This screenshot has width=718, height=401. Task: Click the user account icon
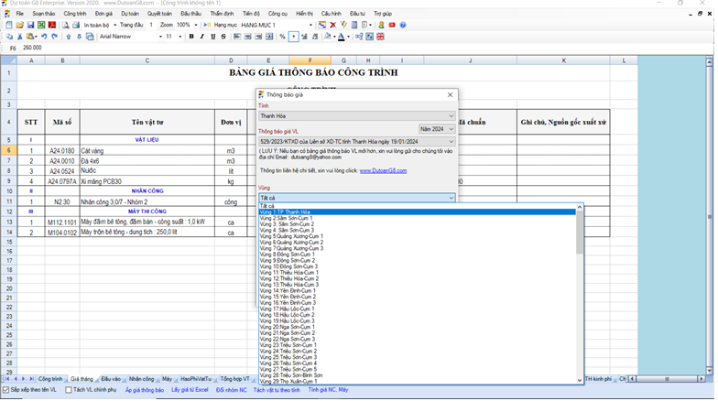tap(381, 26)
